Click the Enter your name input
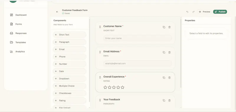The image size is (236, 112). pyautogui.click(x=137, y=38)
